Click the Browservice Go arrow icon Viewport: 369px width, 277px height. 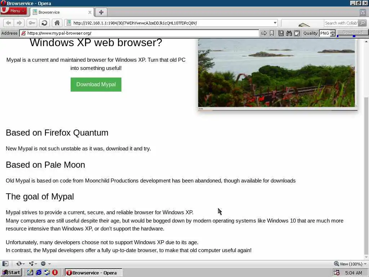(x=264, y=33)
